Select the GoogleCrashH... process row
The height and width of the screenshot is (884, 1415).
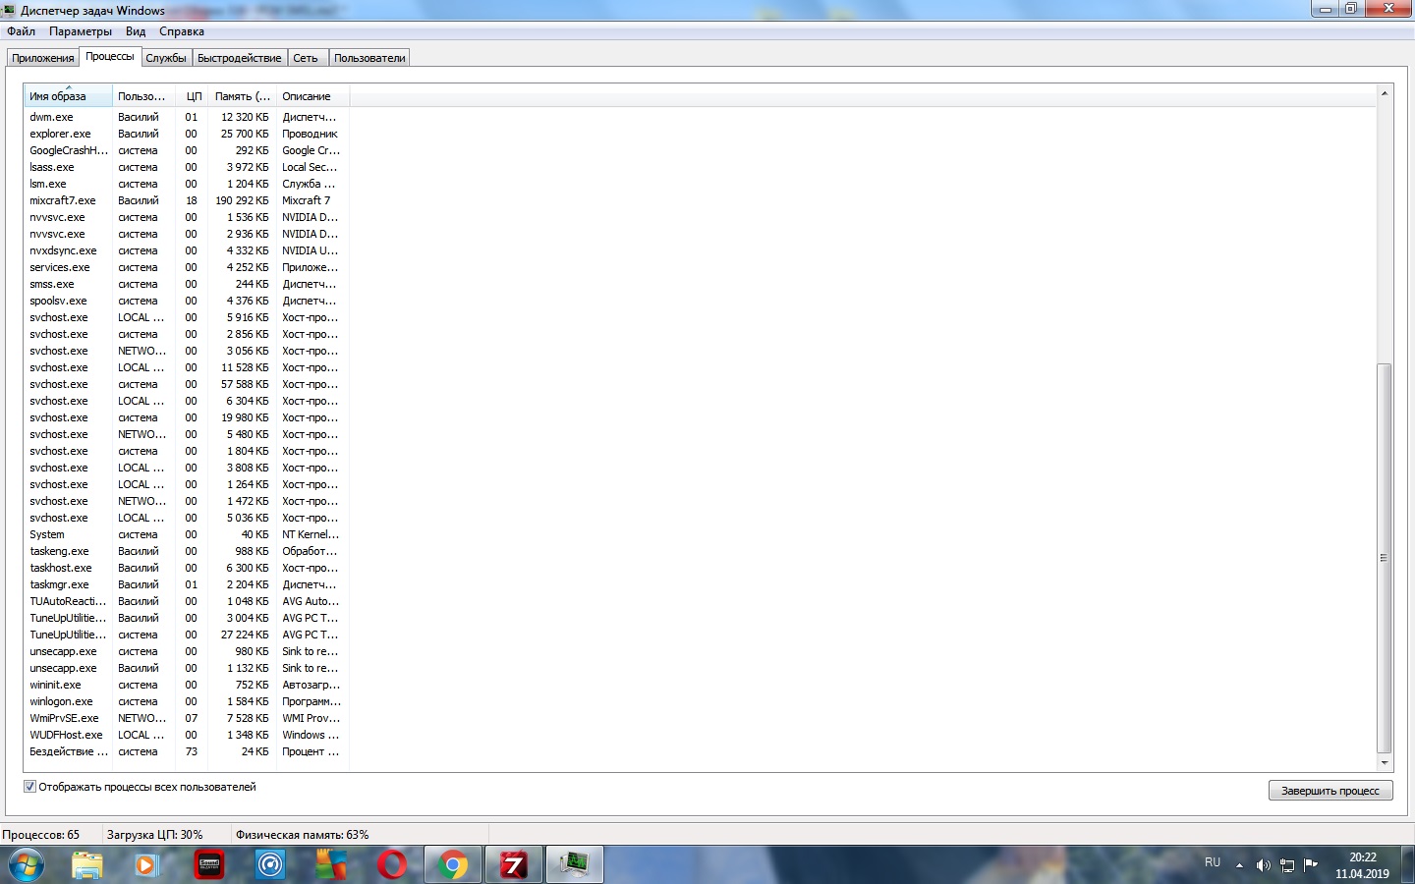187,150
